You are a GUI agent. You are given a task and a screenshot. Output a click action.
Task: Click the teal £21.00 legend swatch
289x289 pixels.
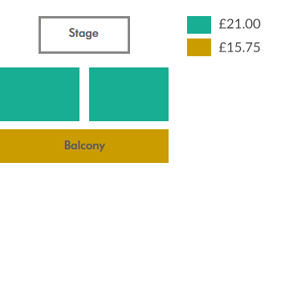(199, 25)
